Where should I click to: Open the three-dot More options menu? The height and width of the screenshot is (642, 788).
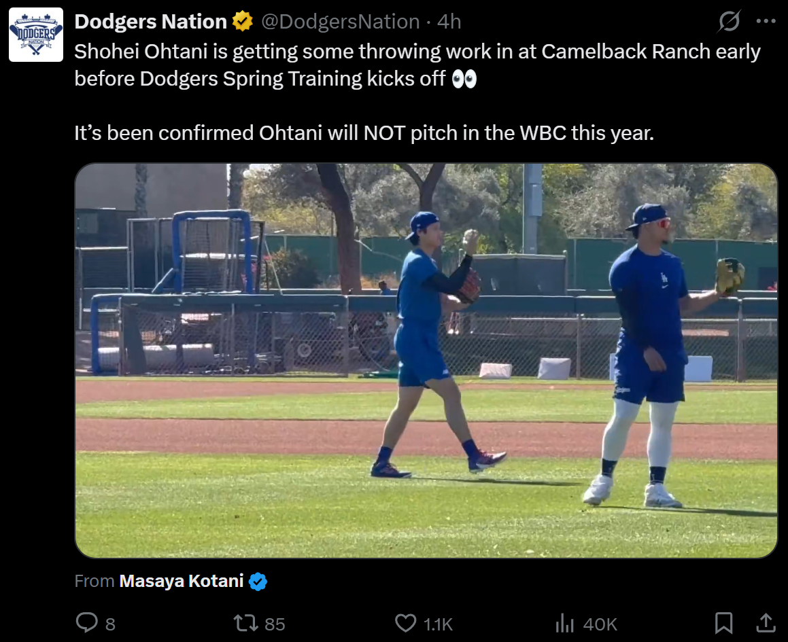pyautogui.click(x=766, y=22)
